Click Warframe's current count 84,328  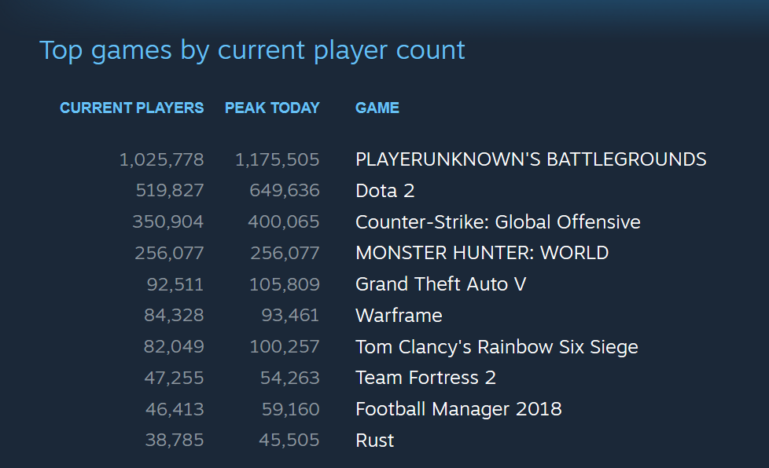pos(173,316)
